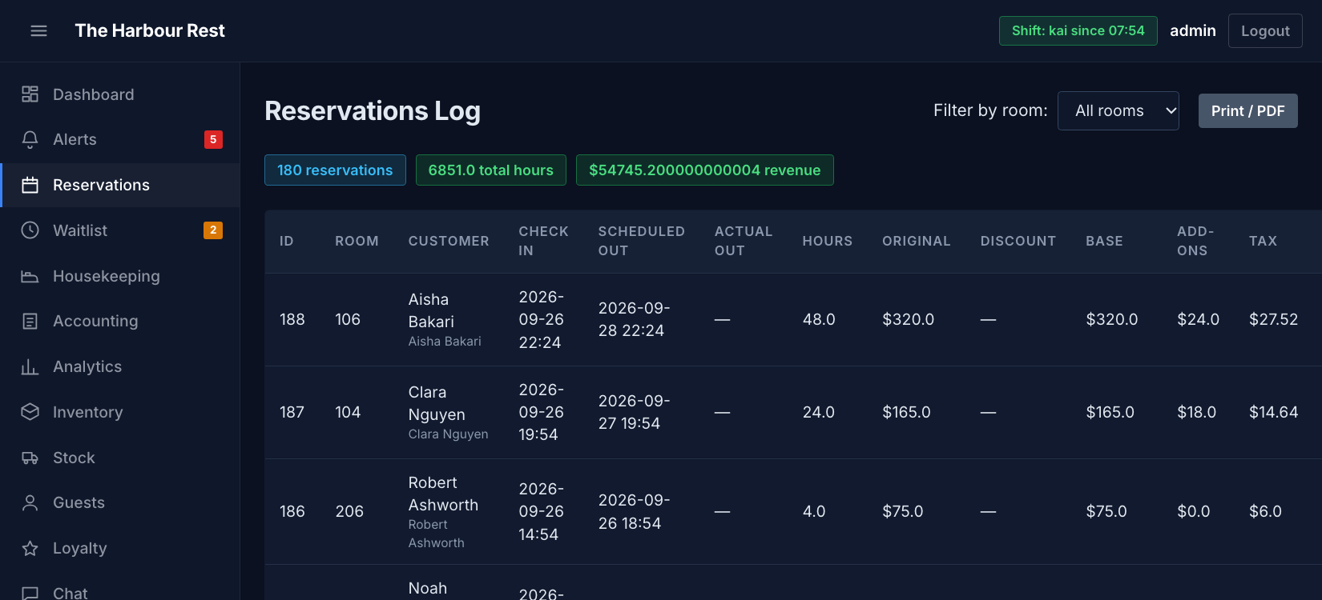
Task: Go to Housekeeping section
Action: point(120,276)
